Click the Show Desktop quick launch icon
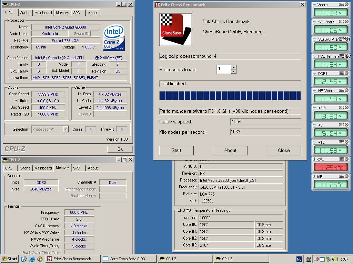 [x=24, y=259]
